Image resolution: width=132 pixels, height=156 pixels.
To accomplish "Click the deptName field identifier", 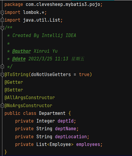I will tap(66, 129).
